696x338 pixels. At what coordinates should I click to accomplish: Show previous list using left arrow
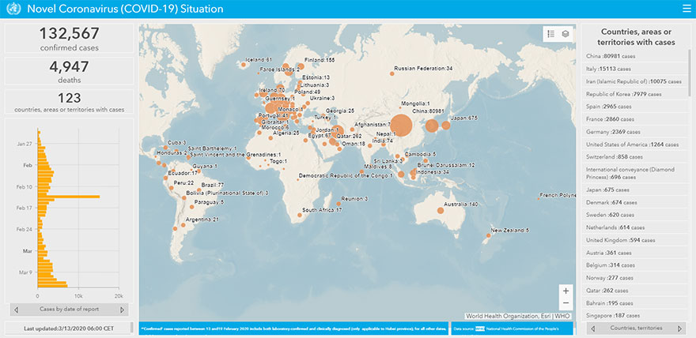click(589, 327)
